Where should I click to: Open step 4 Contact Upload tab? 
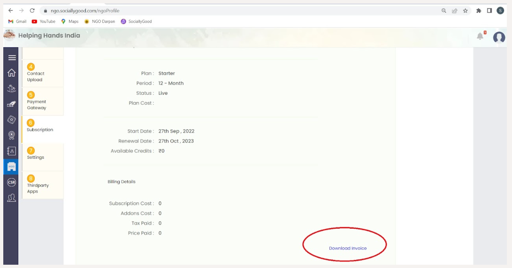(x=43, y=74)
